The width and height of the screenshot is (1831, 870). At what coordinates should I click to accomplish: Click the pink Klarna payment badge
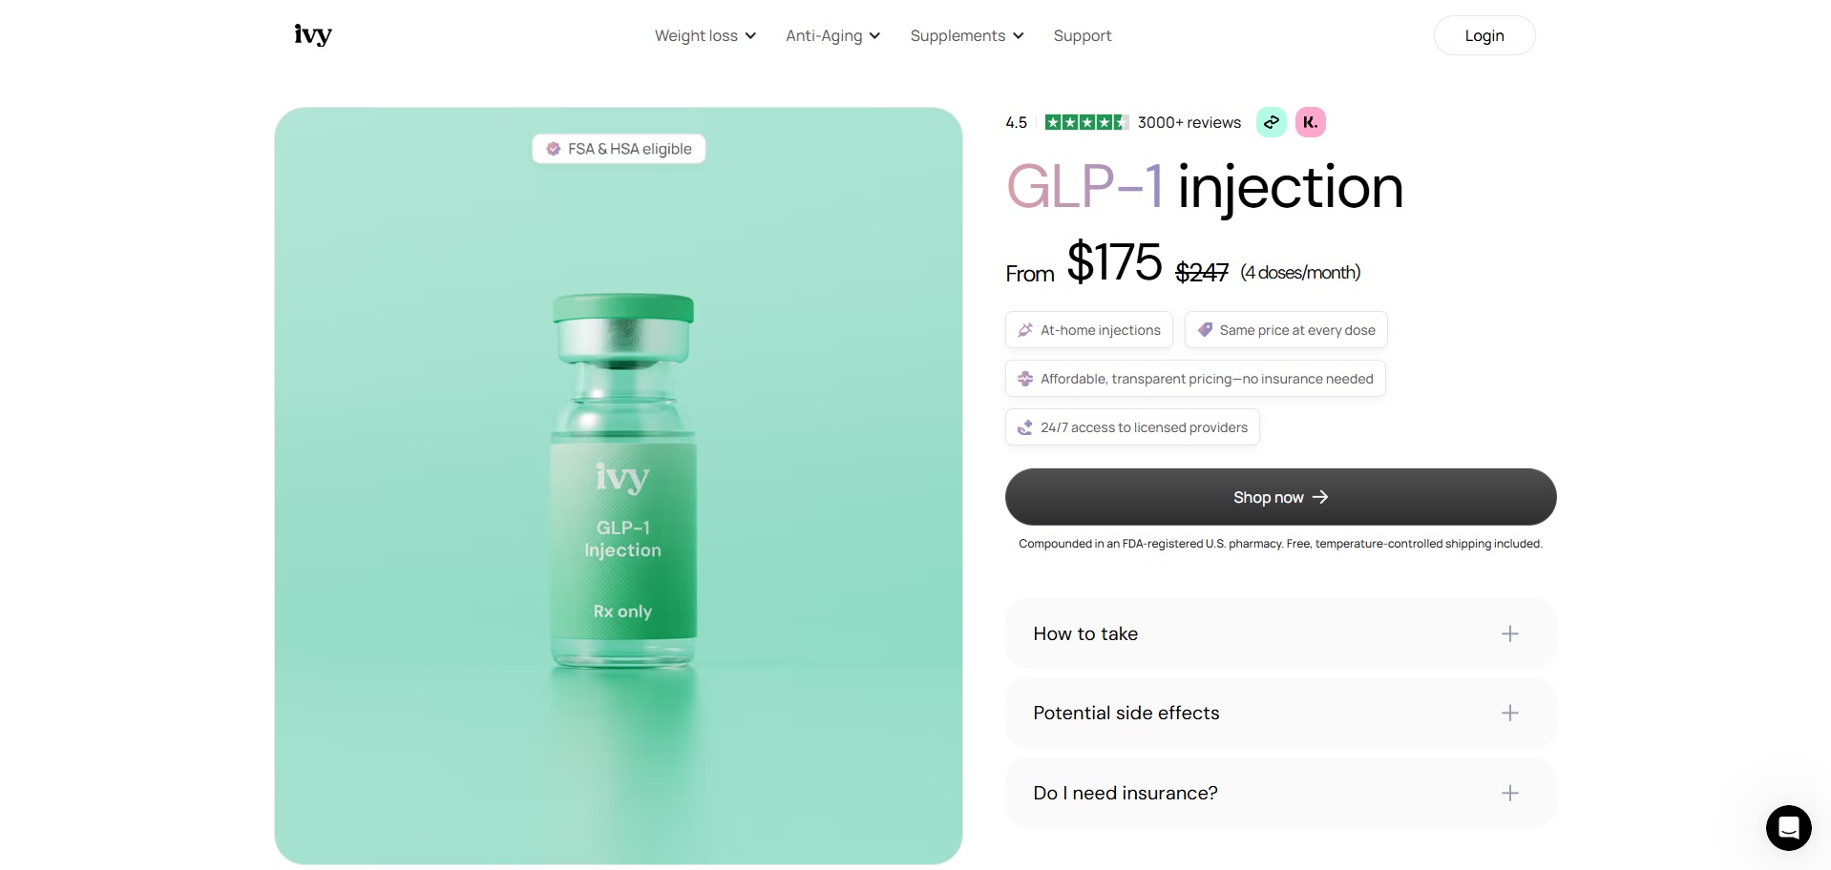[x=1310, y=122]
